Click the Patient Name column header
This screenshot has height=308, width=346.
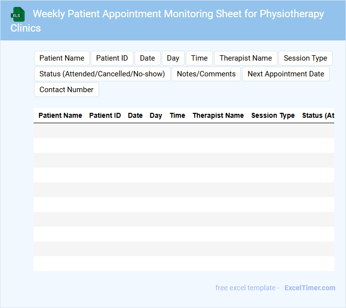click(x=60, y=115)
